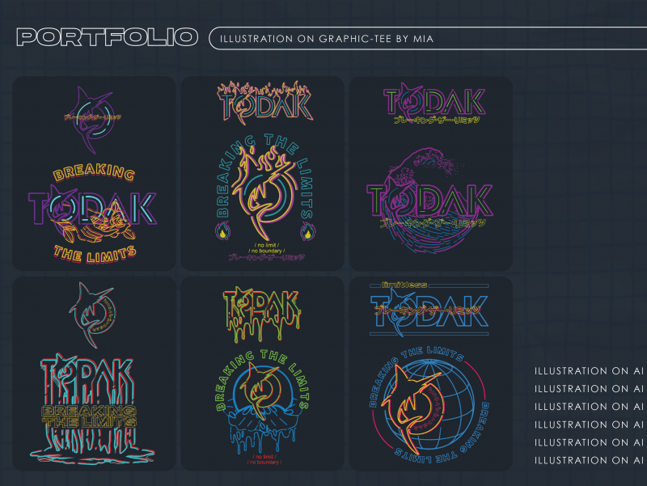Click the 'limitless' label above blue TODAK
This screenshot has height=486, width=647.
tap(404, 285)
